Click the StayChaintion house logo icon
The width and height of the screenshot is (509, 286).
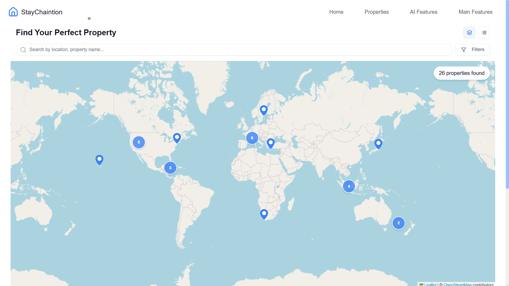pos(13,12)
